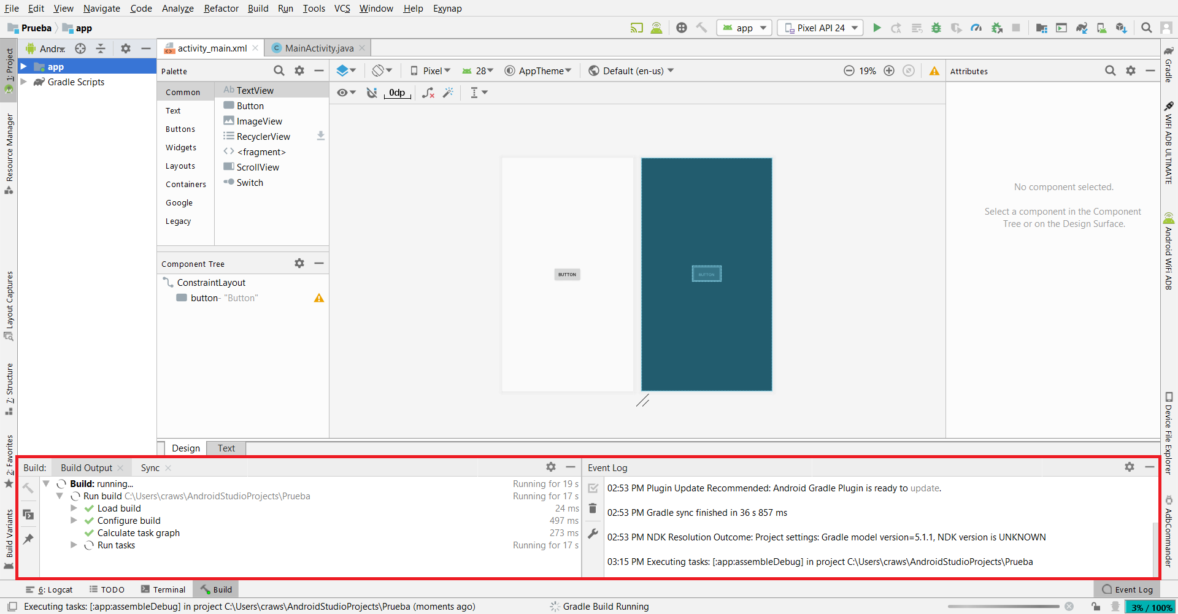
Task: Zoom out the design surface with the minus icon
Action: [849, 71]
